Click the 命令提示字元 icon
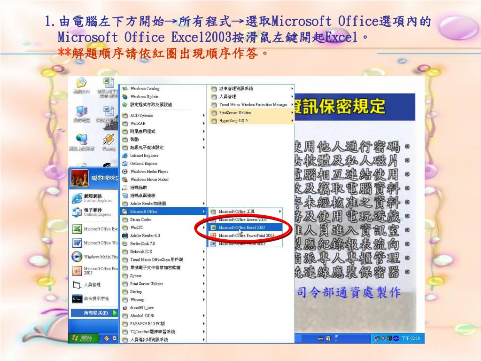The width and height of the screenshot is (481, 361). tap(77, 298)
